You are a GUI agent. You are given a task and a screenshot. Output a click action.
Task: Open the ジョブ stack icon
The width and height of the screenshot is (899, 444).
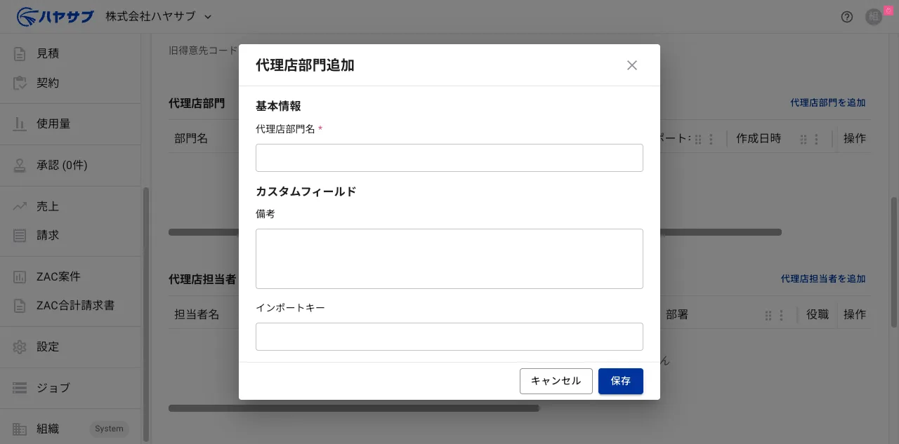coord(20,387)
